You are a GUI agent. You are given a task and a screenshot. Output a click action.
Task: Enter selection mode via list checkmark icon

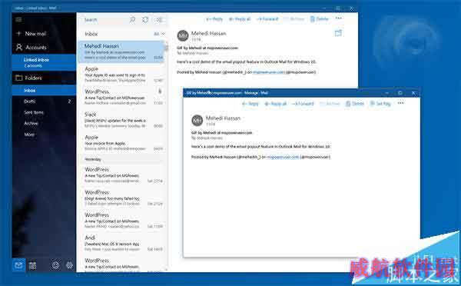point(159,20)
